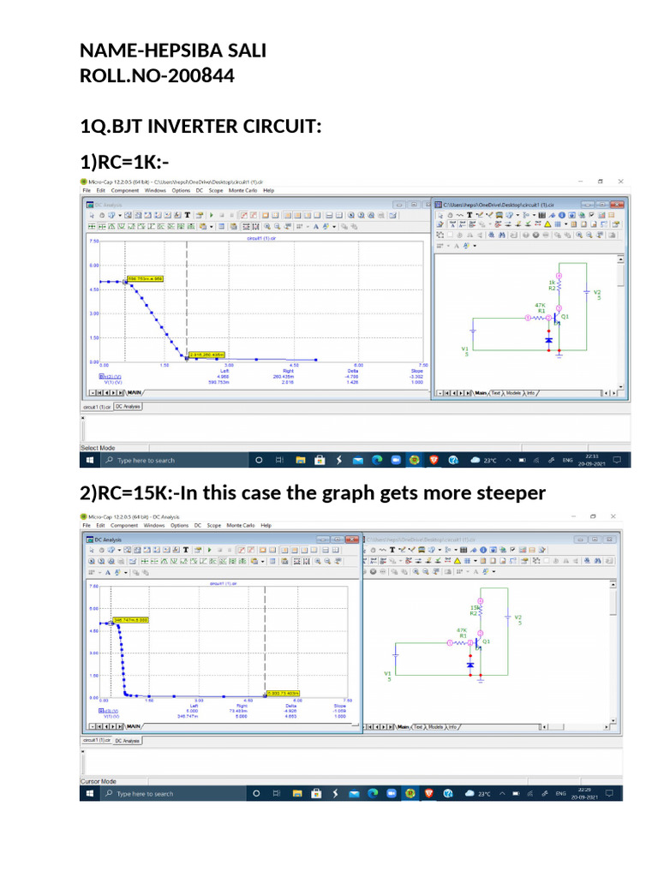Click Windows Start button in RC=15K screenshot taskbar
The height and width of the screenshot is (877, 658).
tap(89, 793)
